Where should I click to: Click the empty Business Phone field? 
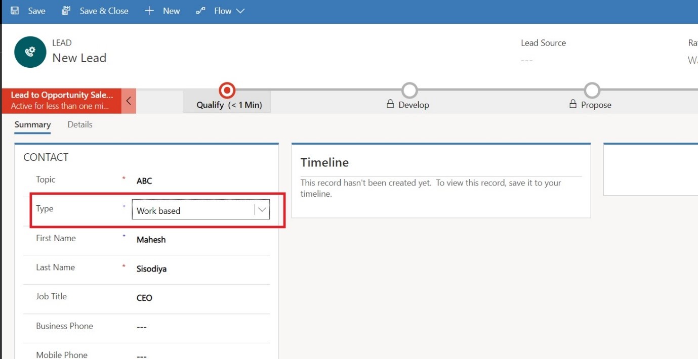[x=200, y=327]
